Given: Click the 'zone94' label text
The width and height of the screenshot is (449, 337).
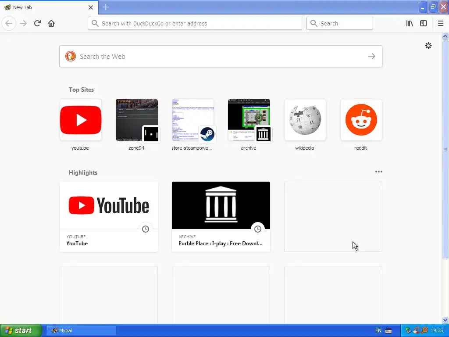Looking at the screenshot, I should 136,148.
